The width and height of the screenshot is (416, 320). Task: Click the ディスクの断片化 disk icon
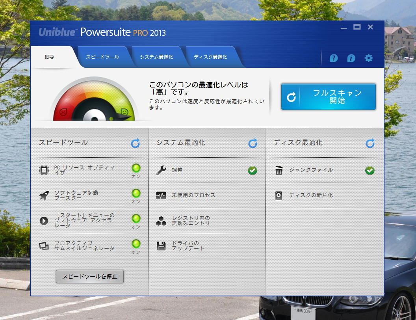pyautogui.click(x=279, y=195)
